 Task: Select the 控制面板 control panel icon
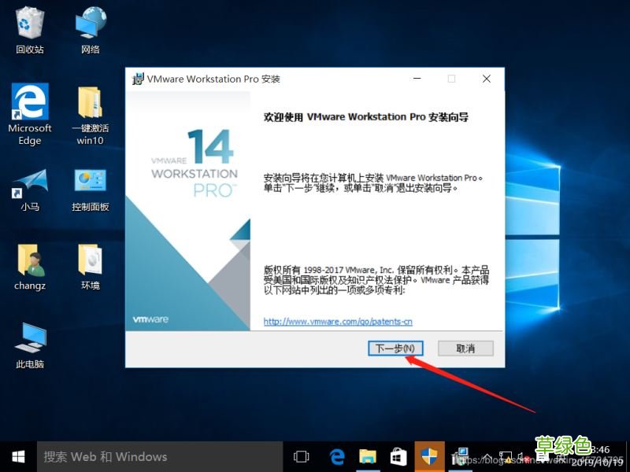[91, 190]
